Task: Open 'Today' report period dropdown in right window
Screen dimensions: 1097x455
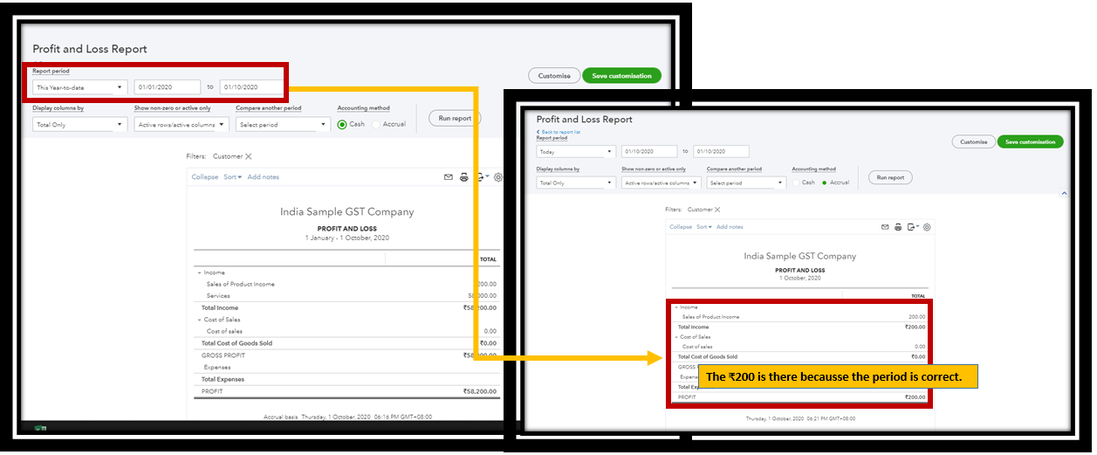Action: click(576, 151)
